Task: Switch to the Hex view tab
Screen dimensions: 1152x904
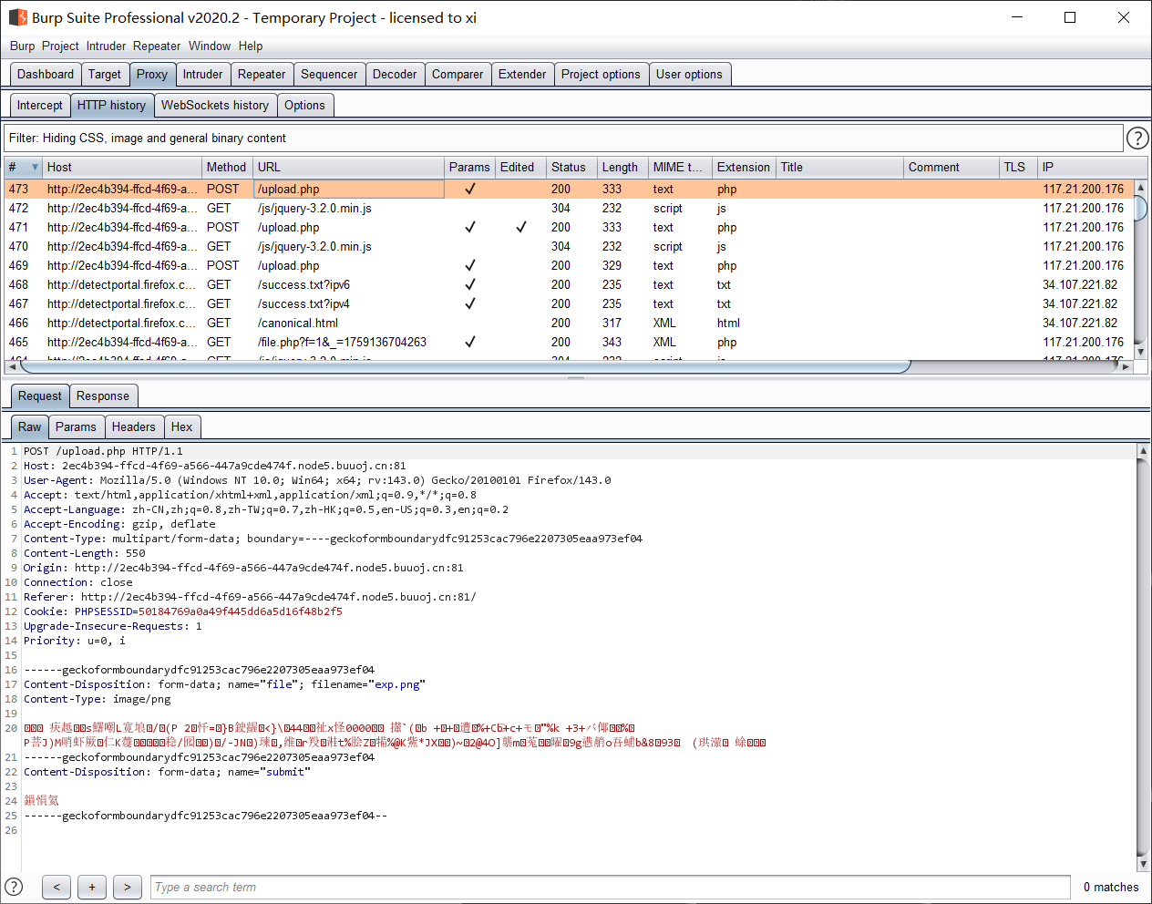Action: (x=182, y=427)
